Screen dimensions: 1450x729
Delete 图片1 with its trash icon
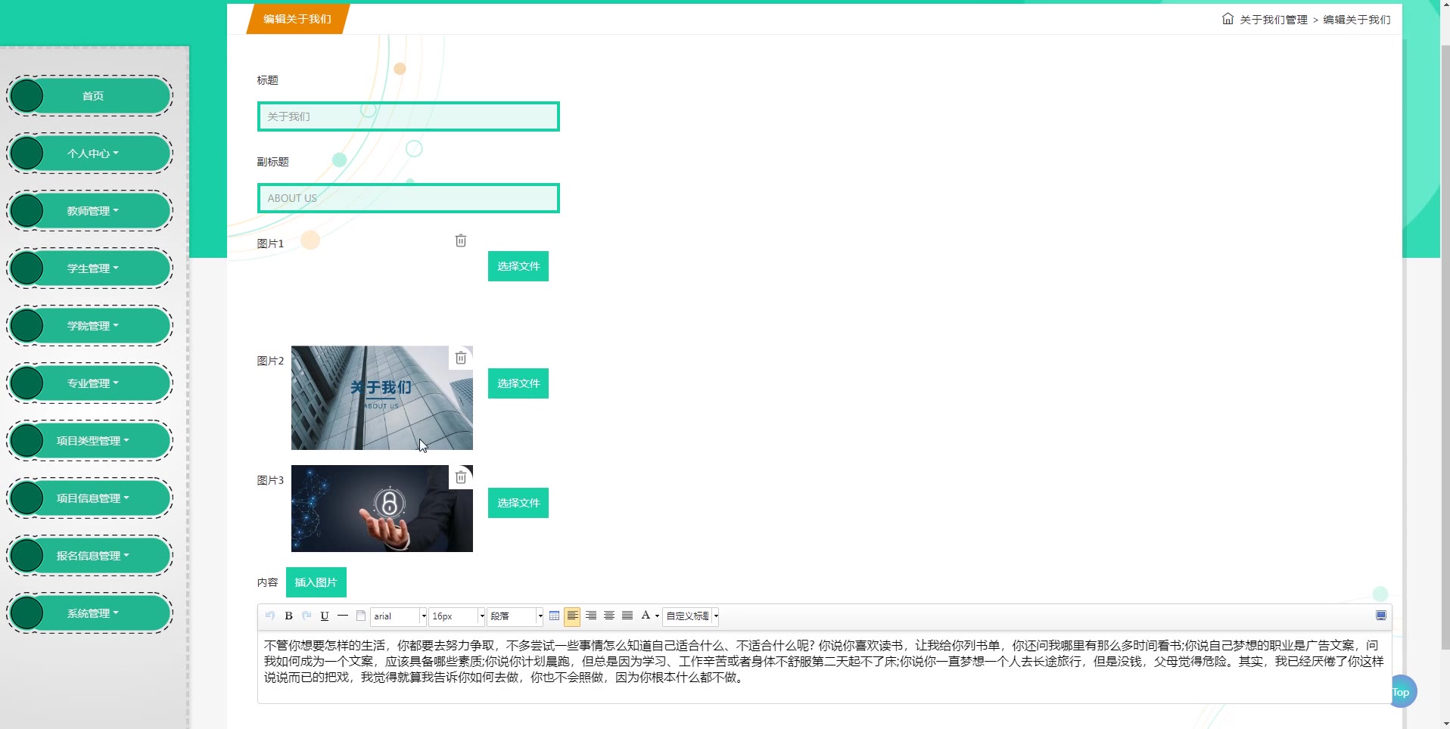tap(461, 240)
